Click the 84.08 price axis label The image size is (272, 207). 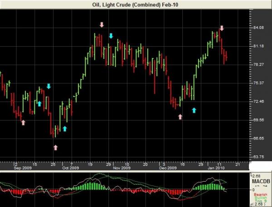point(259,28)
